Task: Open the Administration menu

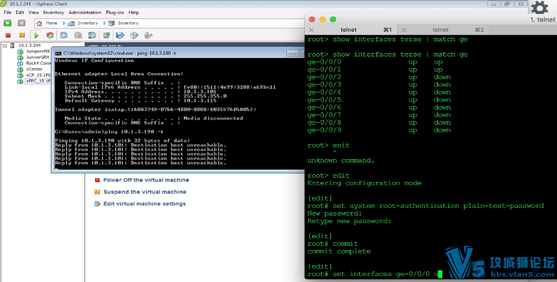Action: point(85,12)
